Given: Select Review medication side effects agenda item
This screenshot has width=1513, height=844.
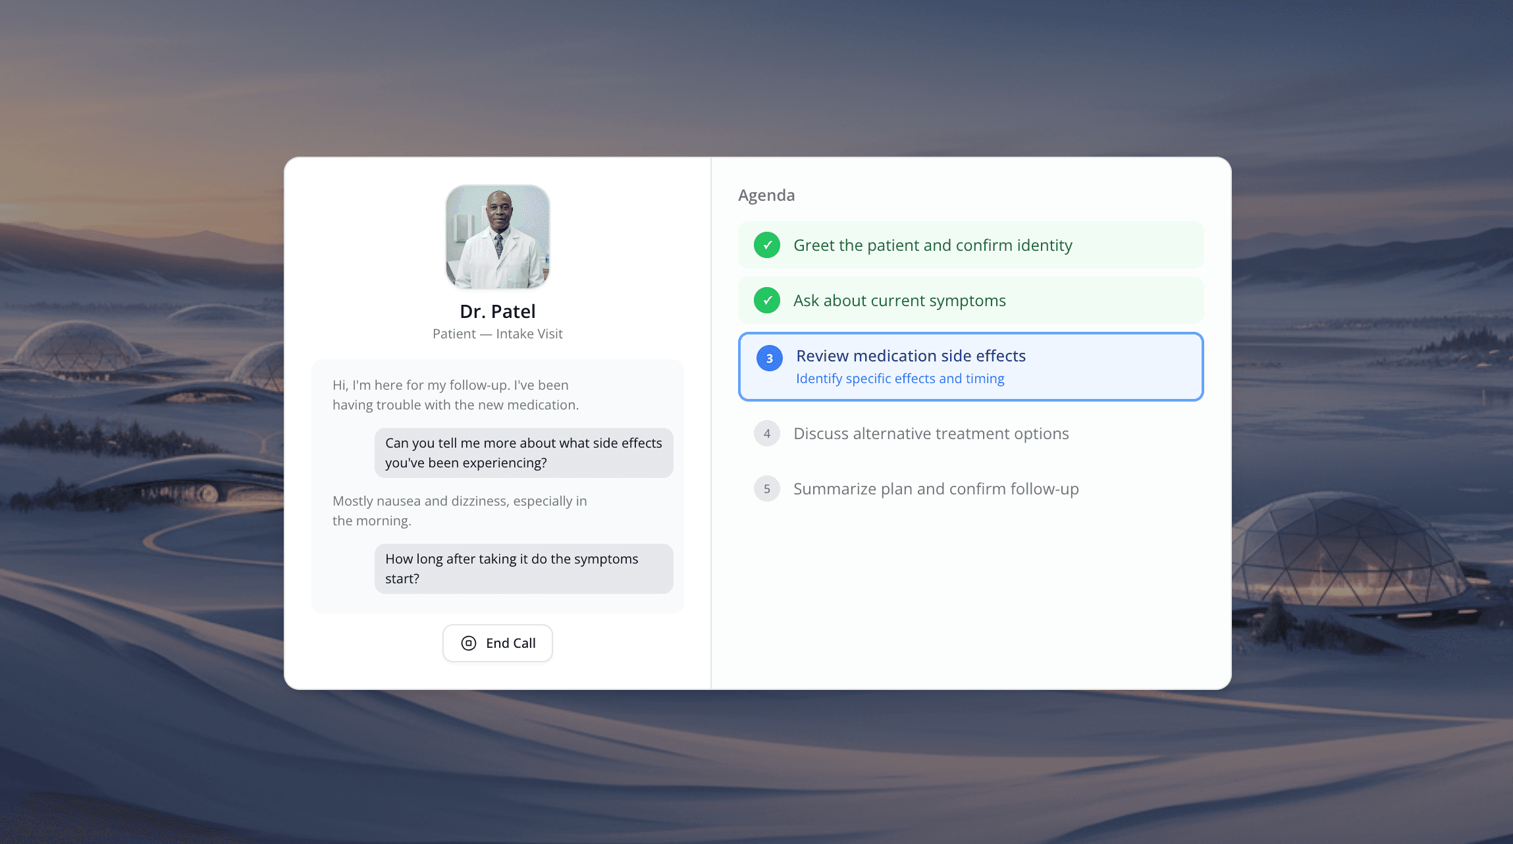Looking at the screenshot, I should click(911, 356).
